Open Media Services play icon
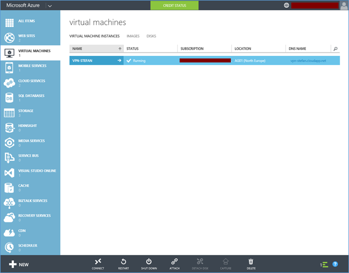 pyautogui.click(x=9, y=143)
